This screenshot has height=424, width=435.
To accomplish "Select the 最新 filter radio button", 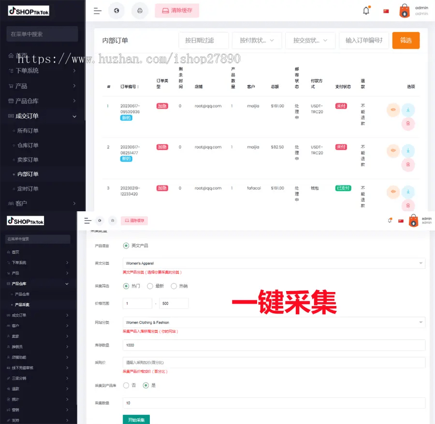I will (150, 286).
